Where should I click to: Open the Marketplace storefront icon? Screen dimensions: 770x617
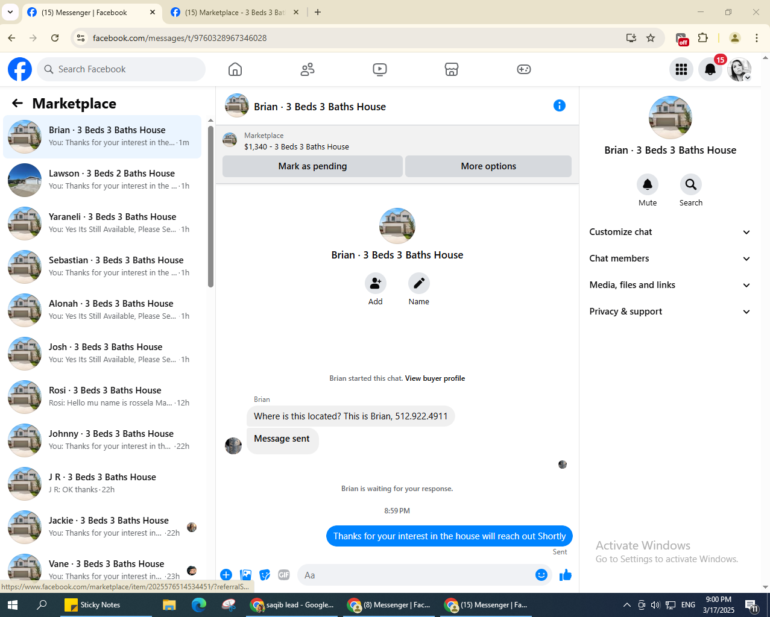click(x=452, y=69)
